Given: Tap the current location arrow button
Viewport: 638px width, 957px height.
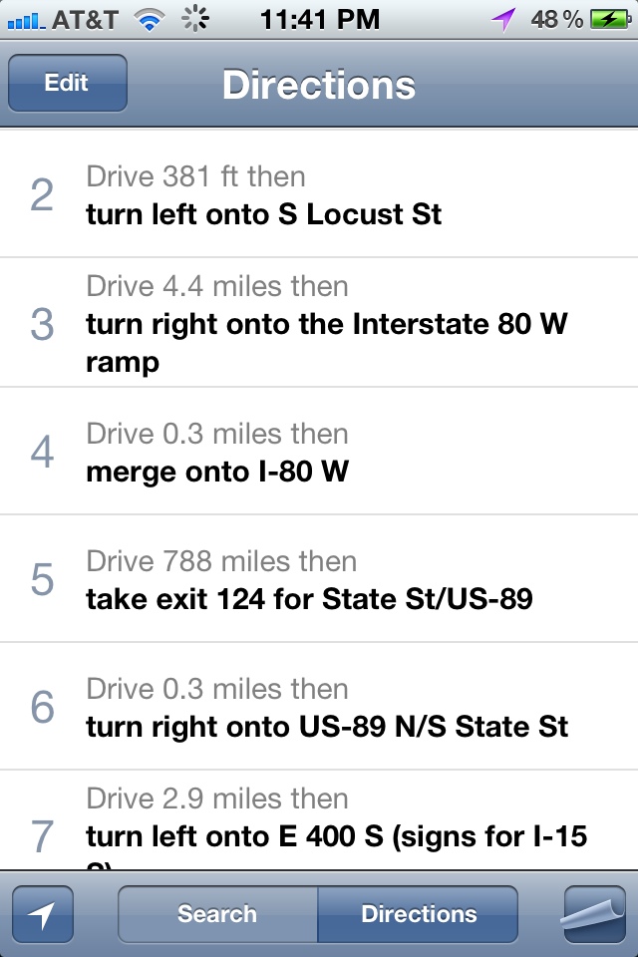Looking at the screenshot, I should tap(42, 914).
